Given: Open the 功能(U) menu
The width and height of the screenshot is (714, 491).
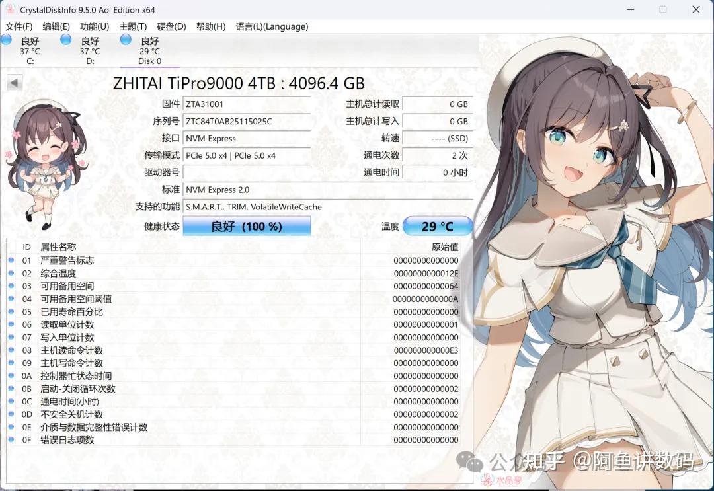Looking at the screenshot, I should [95, 26].
